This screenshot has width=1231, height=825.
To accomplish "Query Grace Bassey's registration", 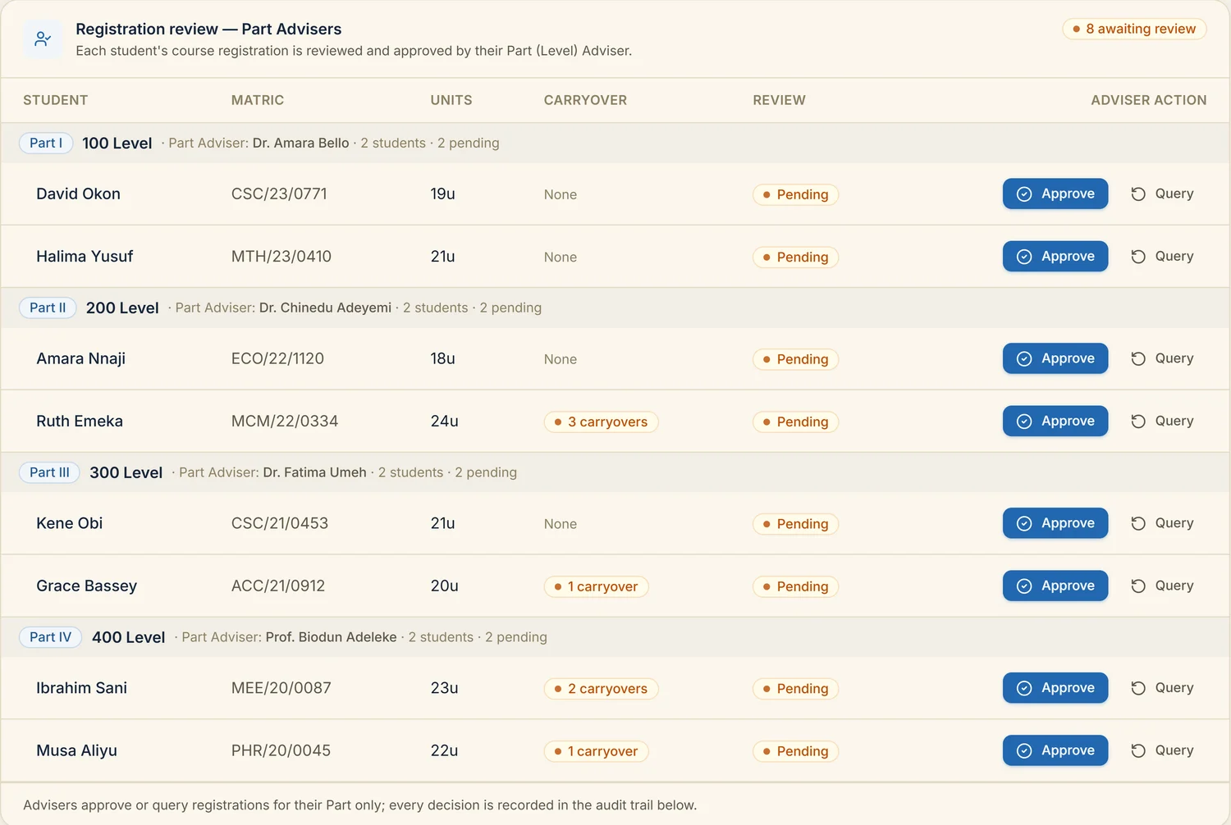I will click(1162, 586).
